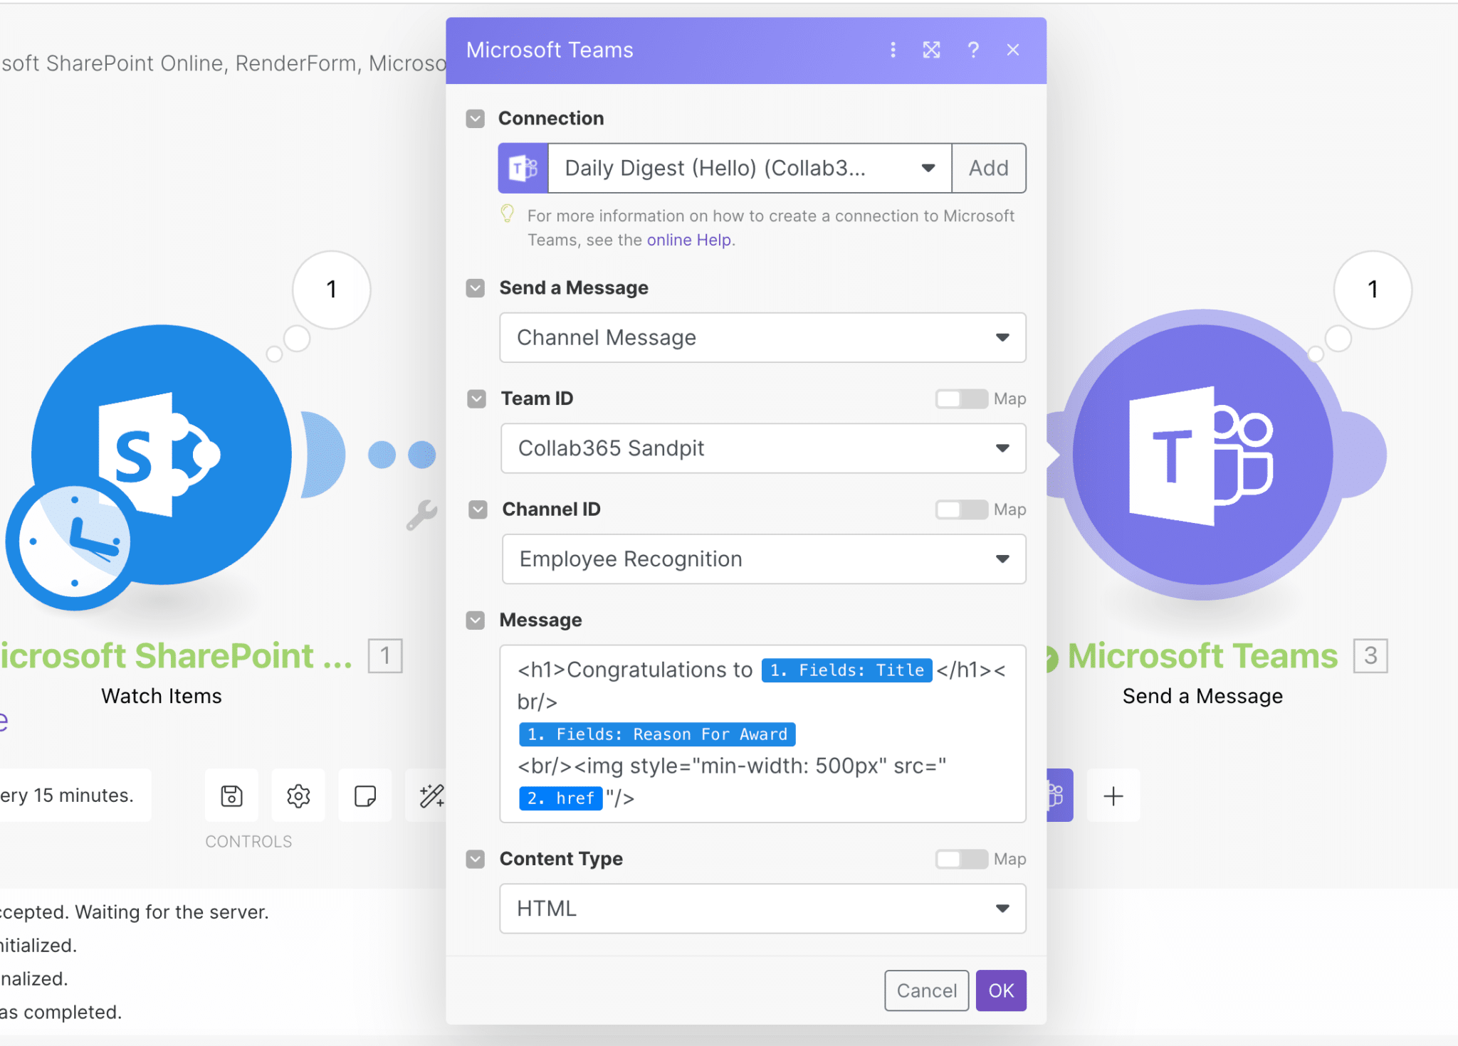Open the three-dot options menu in the Teams dialog
Image resolution: width=1458 pixels, height=1046 pixels.
(892, 50)
